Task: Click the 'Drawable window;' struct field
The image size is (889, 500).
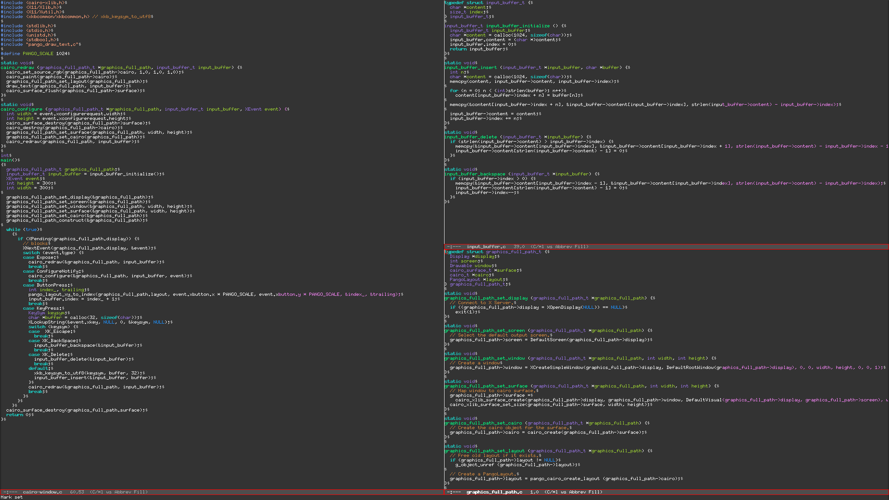Action: [x=473, y=266]
